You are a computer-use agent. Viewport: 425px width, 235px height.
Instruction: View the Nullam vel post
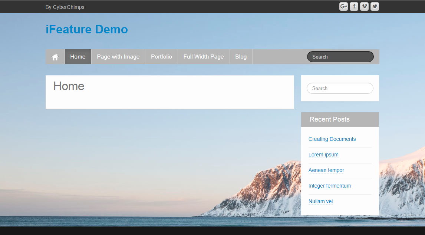point(320,201)
